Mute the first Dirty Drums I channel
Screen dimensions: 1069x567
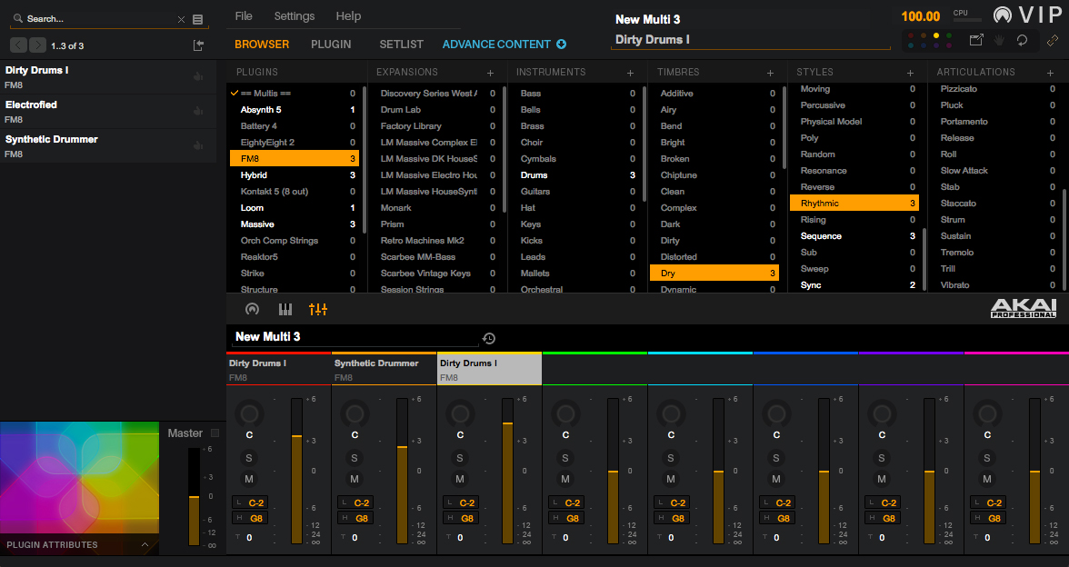click(249, 479)
